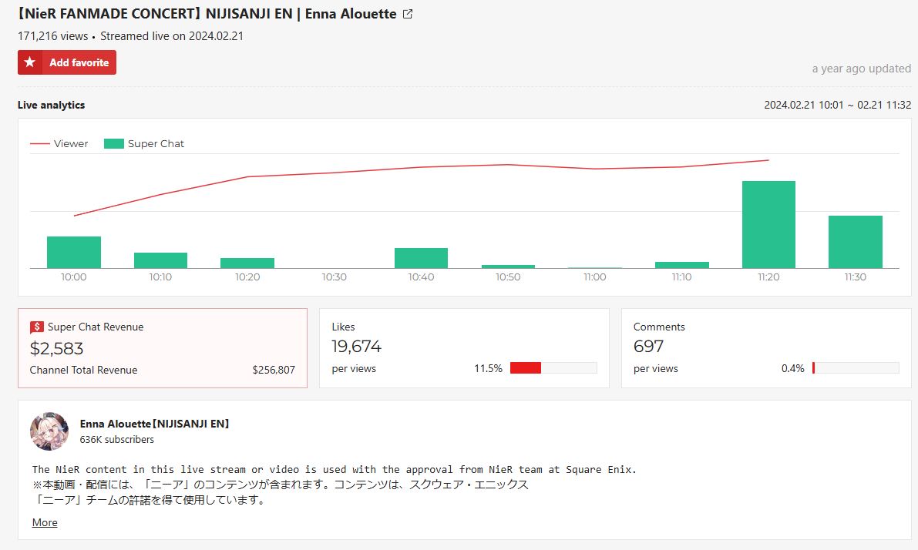Click the 11.5% likes per views value
Image resolution: width=918 pixels, height=550 pixels.
488,369
